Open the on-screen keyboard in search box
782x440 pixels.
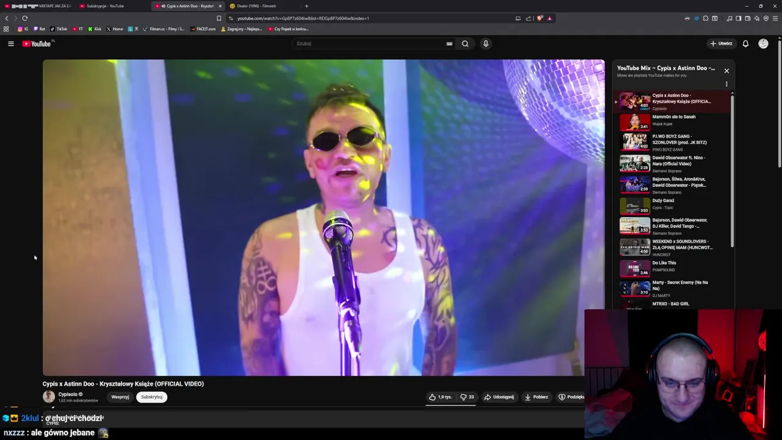pos(449,43)
